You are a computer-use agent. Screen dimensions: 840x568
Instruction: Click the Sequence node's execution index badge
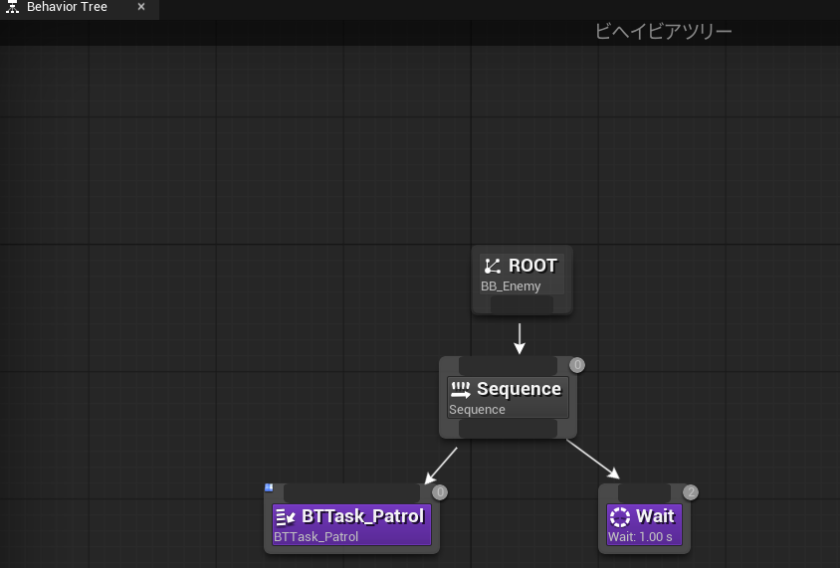577,365
